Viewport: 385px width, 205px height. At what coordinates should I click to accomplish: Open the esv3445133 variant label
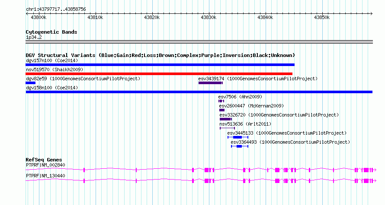click(x=287, y=133)
